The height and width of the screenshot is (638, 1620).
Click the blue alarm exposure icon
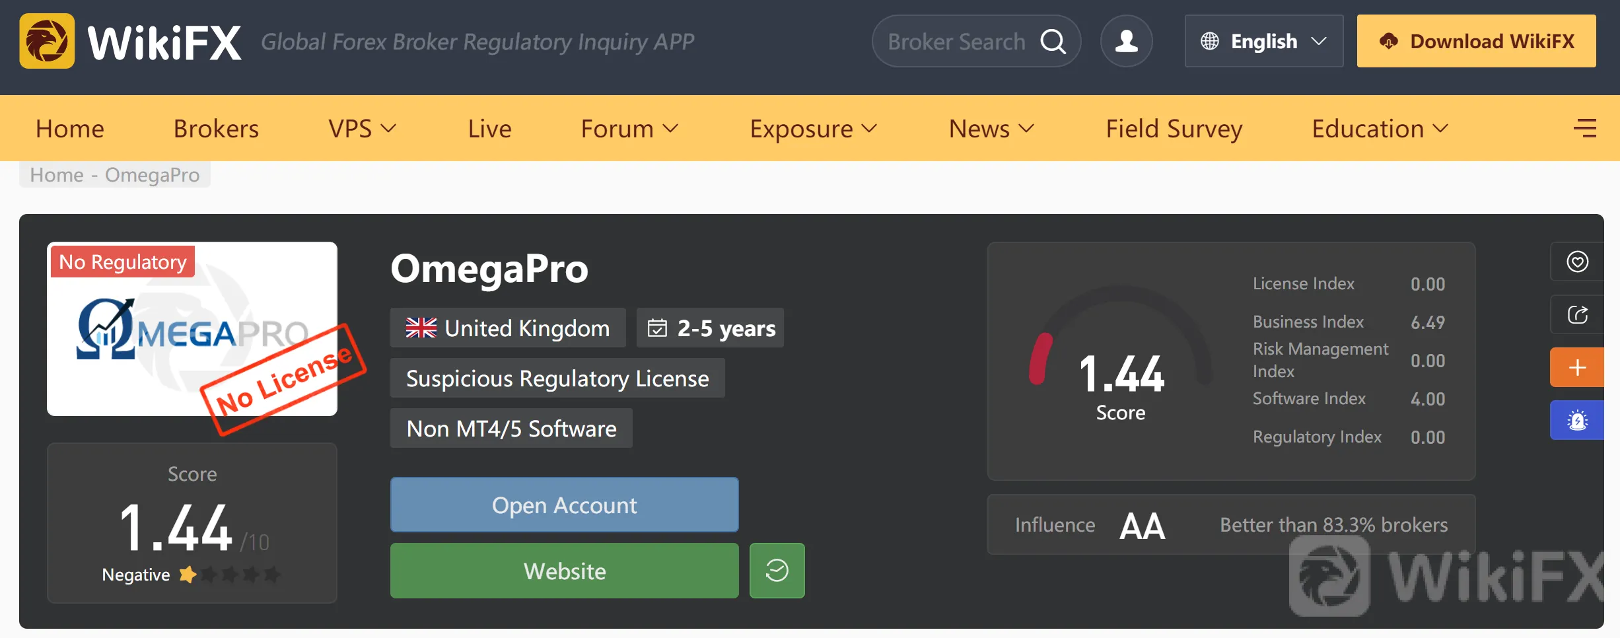(1577, 420)
